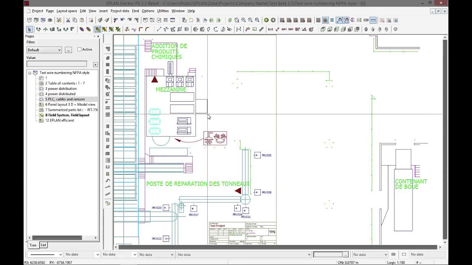The image size is (472, 265).
Task: Click the arrow button beside the Value field
Action: pyautogui.click(x=95, y=64)
